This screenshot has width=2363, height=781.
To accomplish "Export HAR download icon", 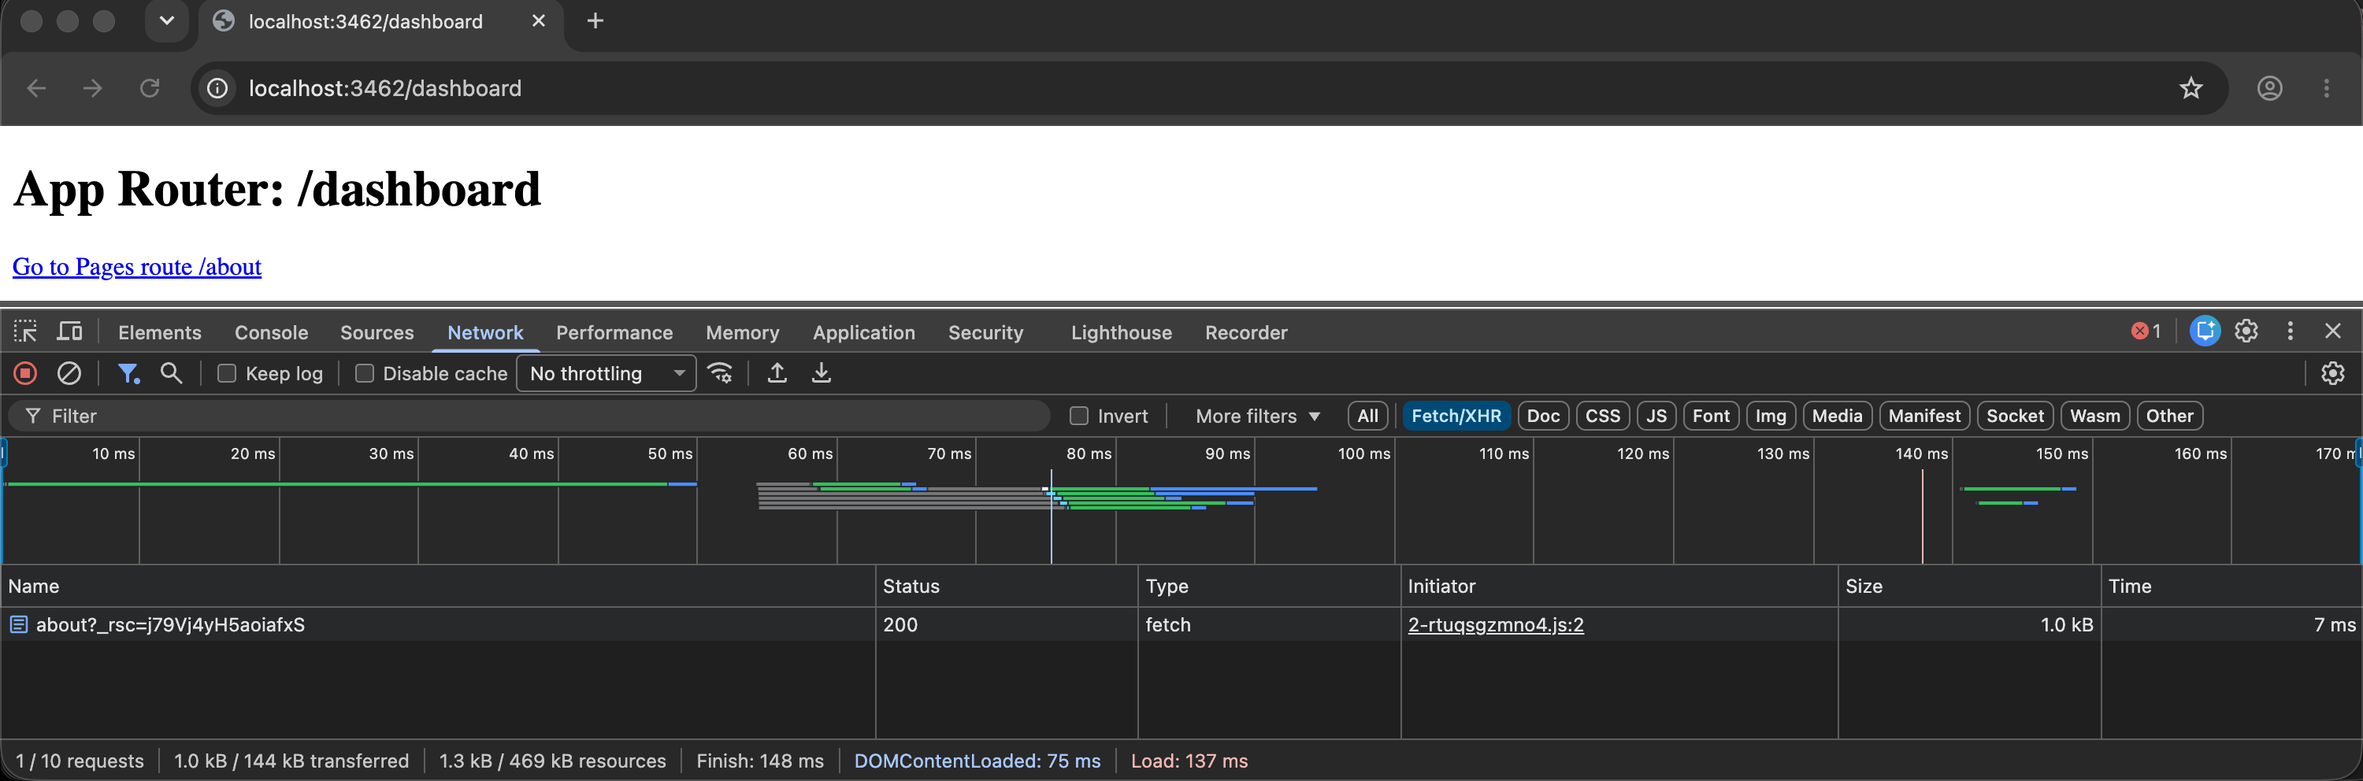I will [822, 373].
